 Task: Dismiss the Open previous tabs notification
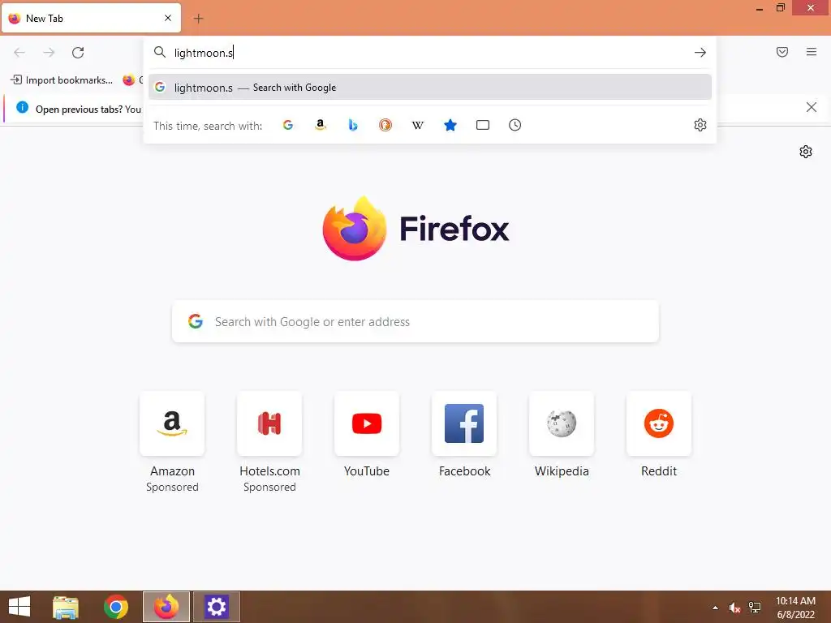811,108
